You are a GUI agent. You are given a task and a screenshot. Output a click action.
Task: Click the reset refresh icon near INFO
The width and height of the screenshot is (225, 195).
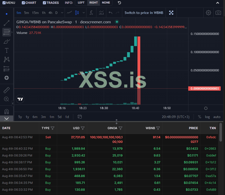click(x=119, y=3)
